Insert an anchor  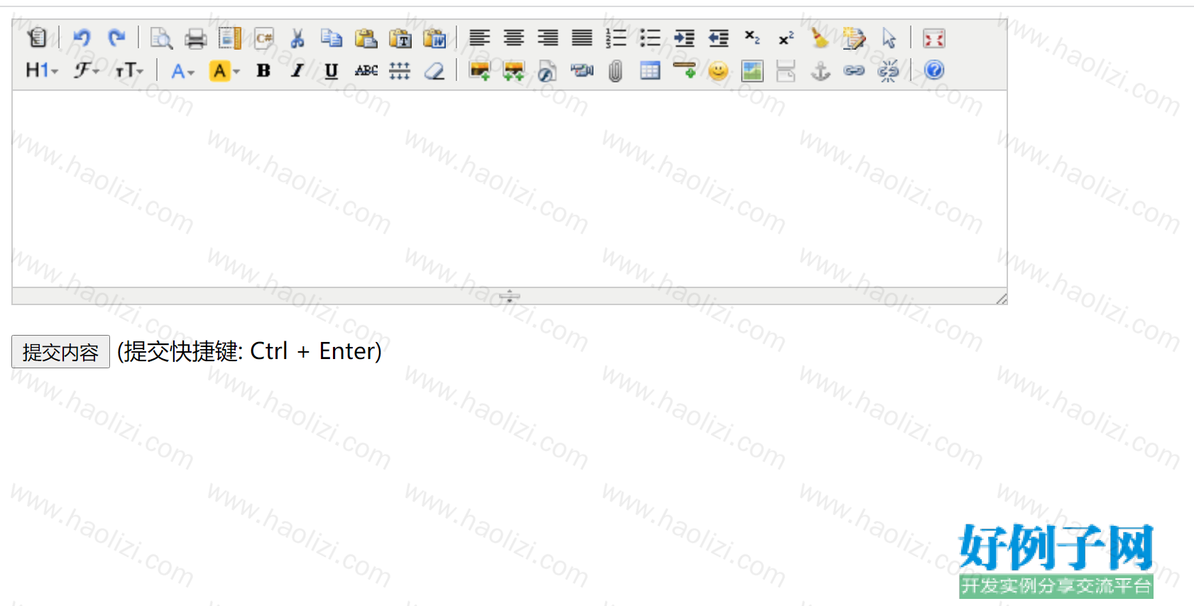click(x=821, y=70)
